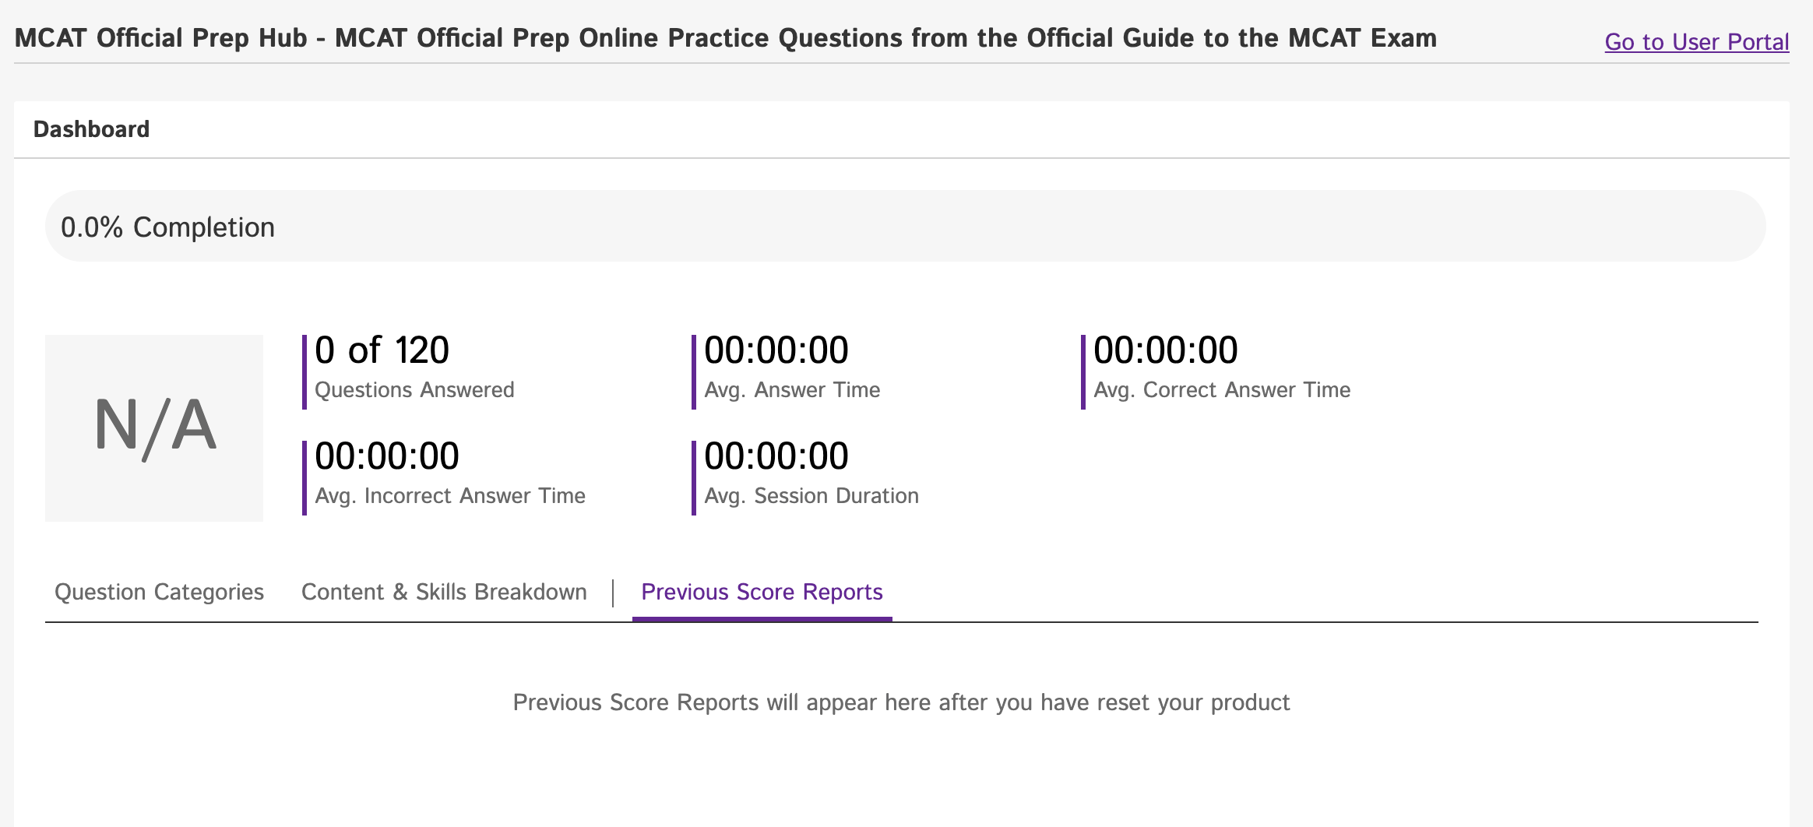
Task: Click the Avg. Session Duration counter
Action: coord(776,455)
